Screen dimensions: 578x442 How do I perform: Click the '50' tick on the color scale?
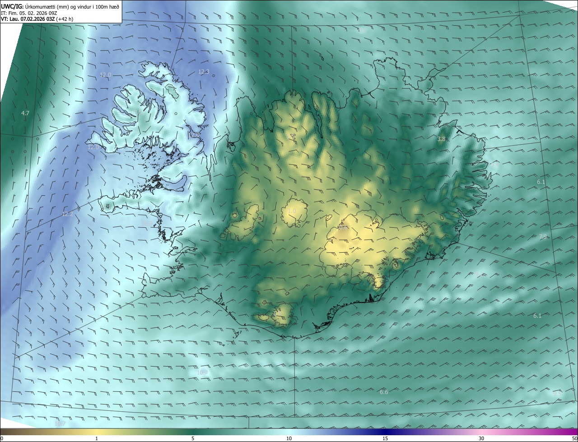574,438
